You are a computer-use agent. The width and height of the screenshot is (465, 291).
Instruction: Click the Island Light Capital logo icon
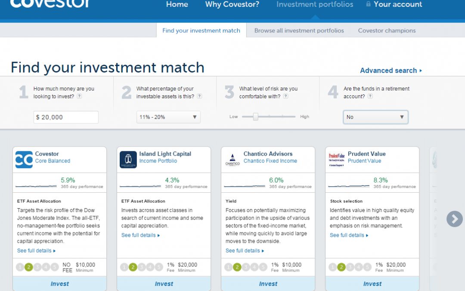[128, 160]
